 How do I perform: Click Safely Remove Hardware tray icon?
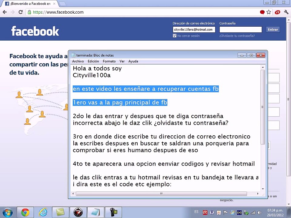246,213
